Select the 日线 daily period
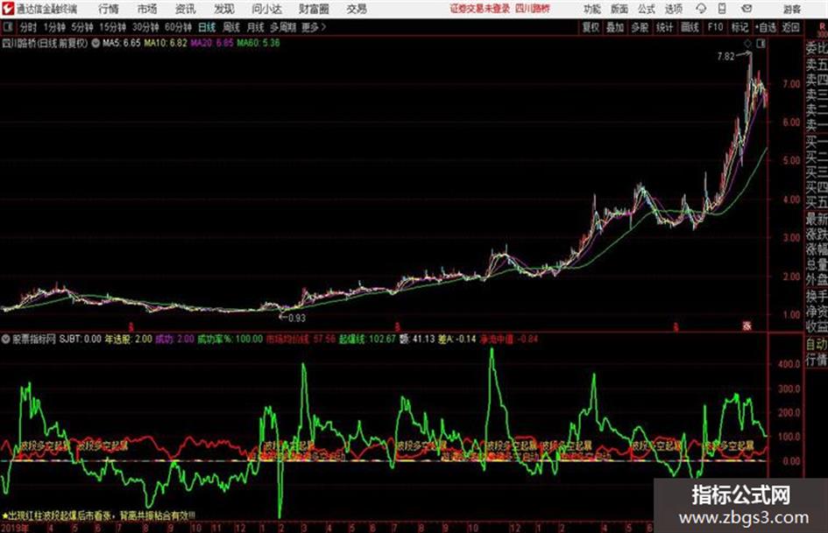Image resolution: width=828 pixels, height=533 pixels. click(x=207, y=27)
